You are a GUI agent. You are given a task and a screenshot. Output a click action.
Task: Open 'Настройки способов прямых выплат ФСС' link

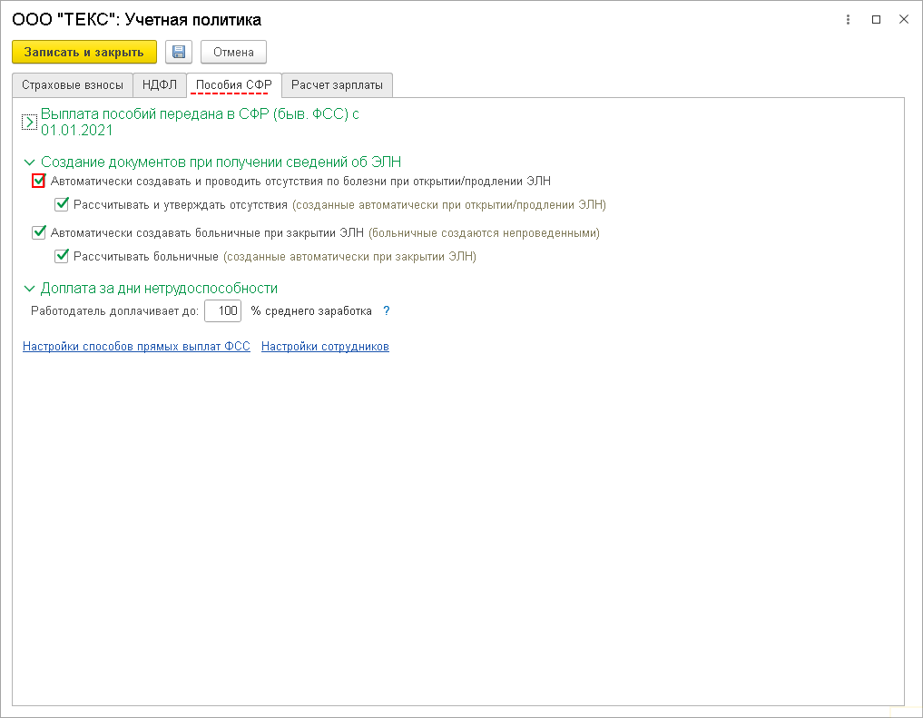[136, 347]
